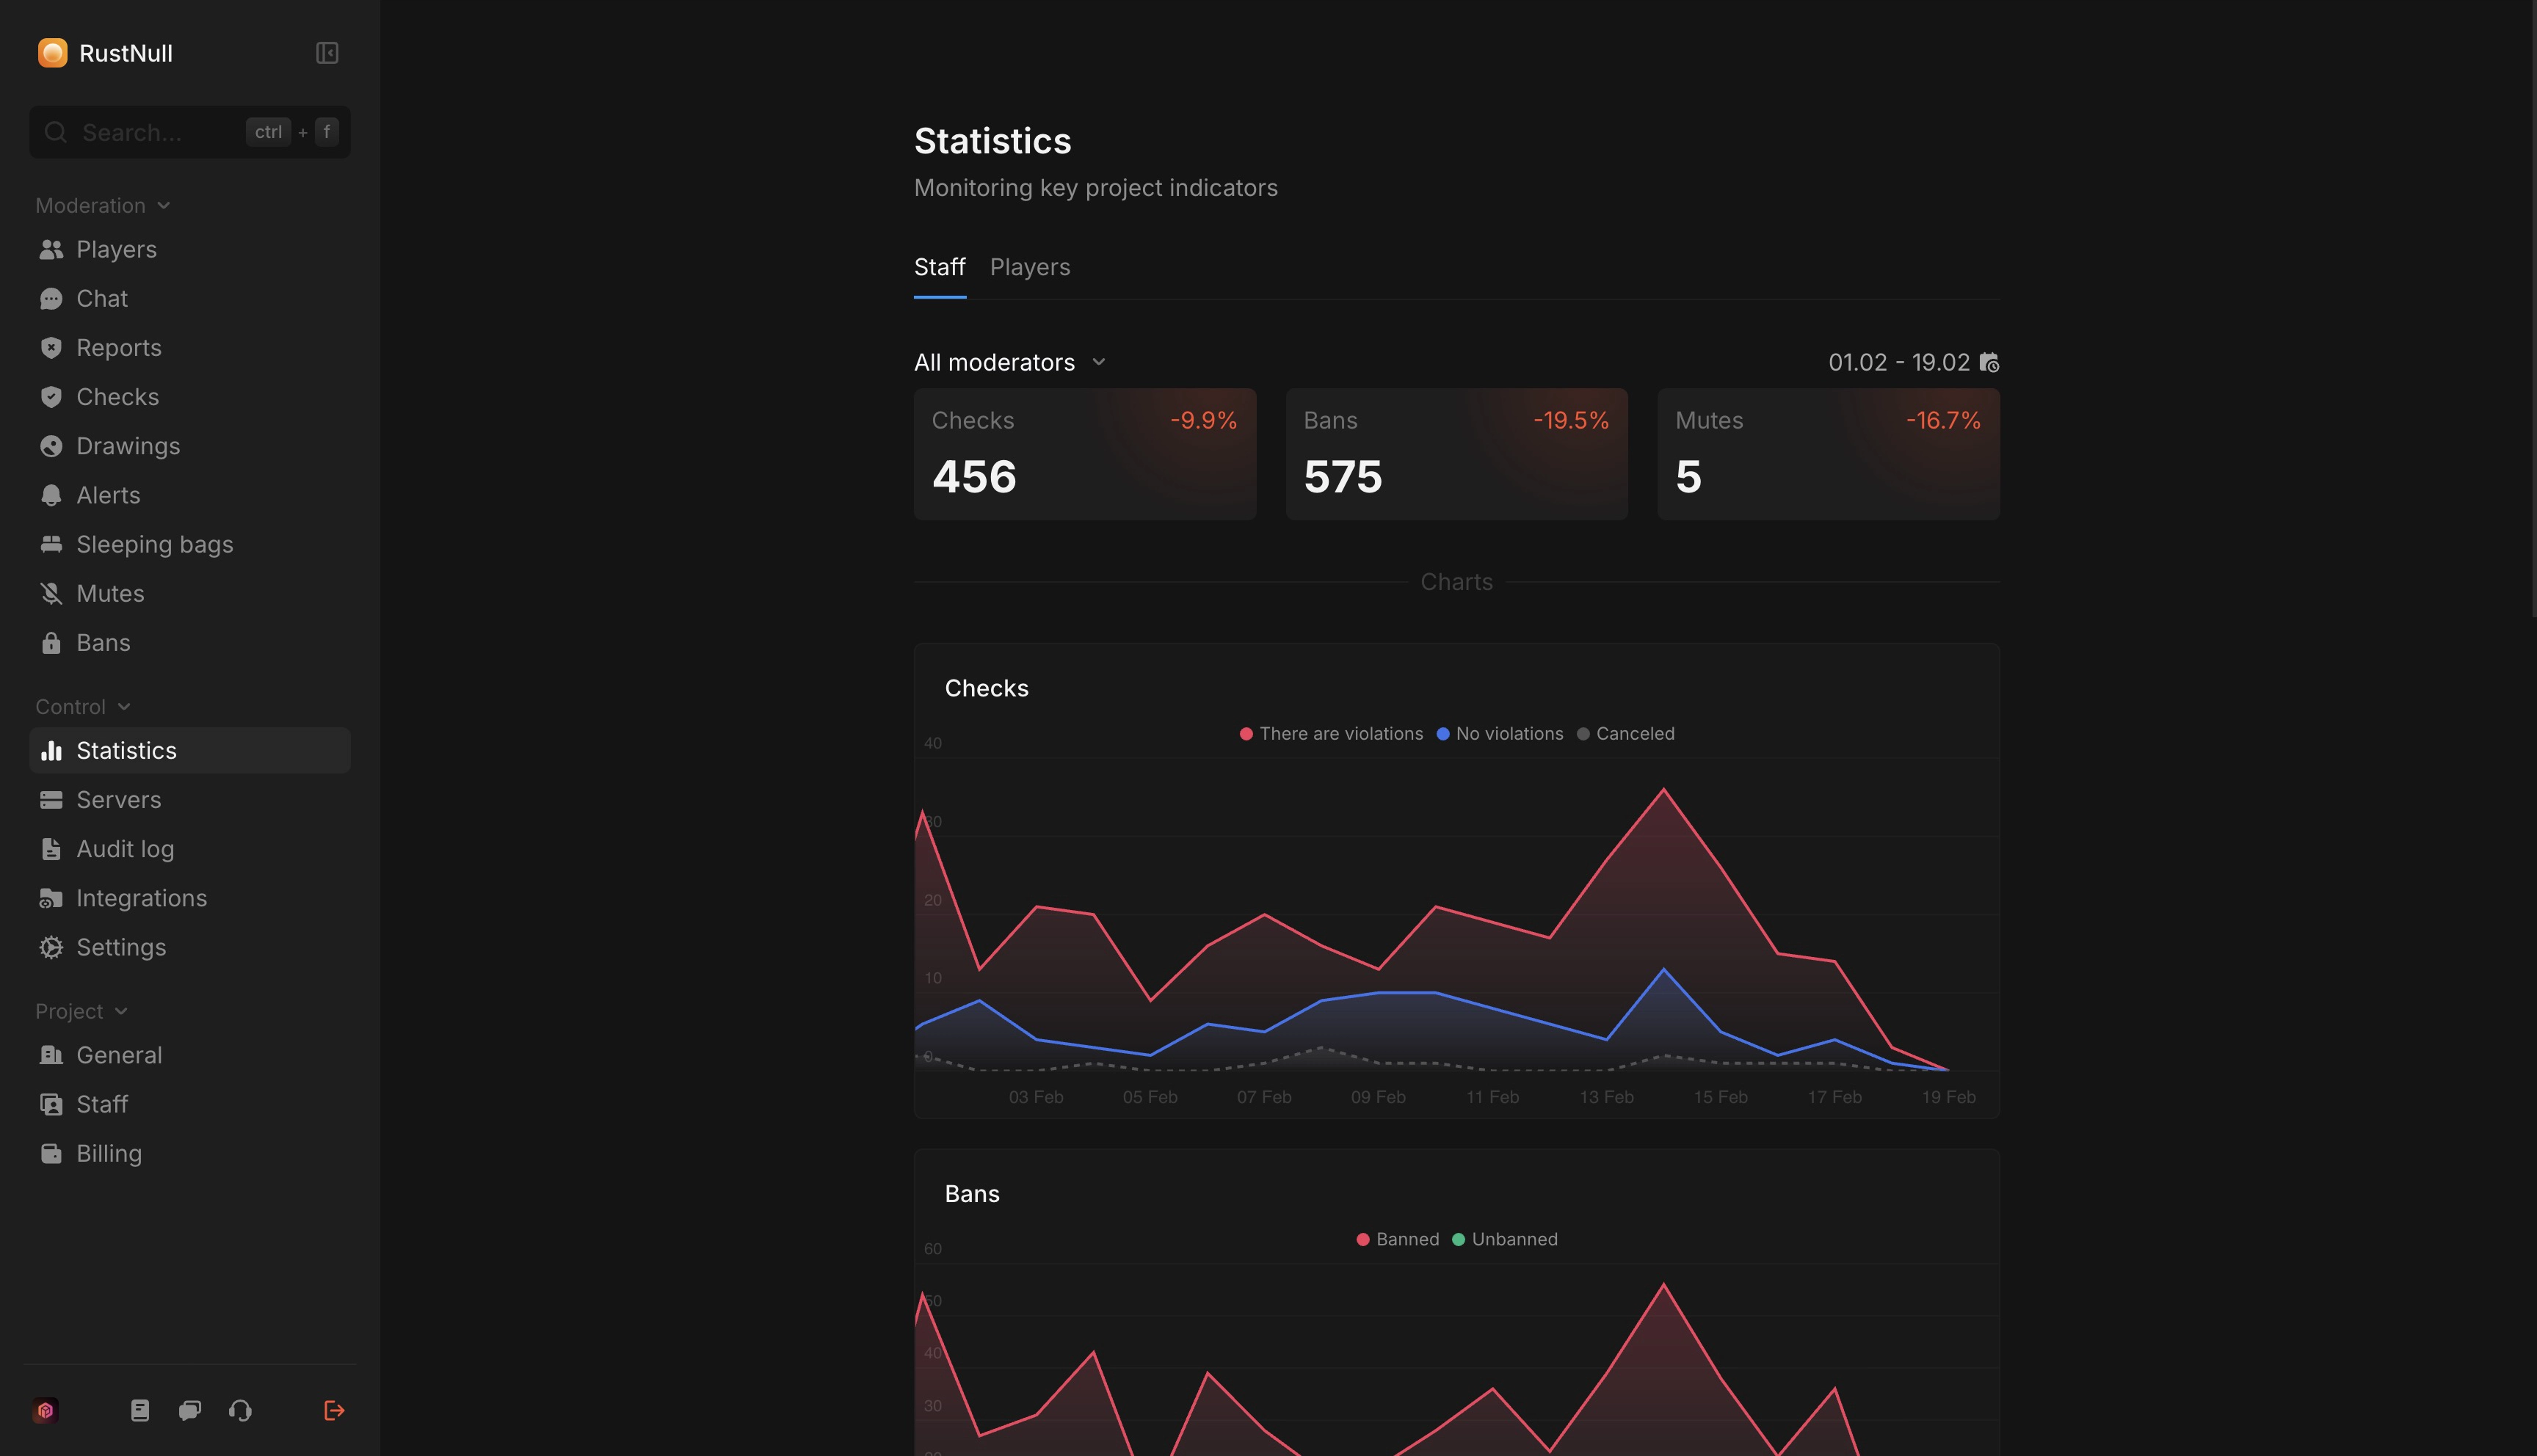Viewport: 2537px width, 1456px height.
Task: Open the date picker calendar icon
Action: 1990,362
